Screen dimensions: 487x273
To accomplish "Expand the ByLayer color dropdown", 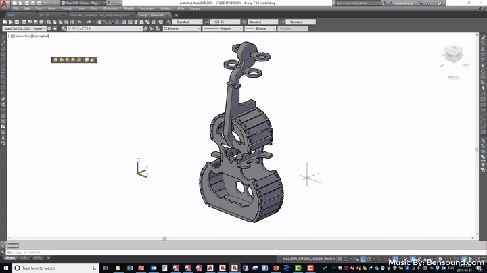I will pyautogui.click(x=180, y=29).
